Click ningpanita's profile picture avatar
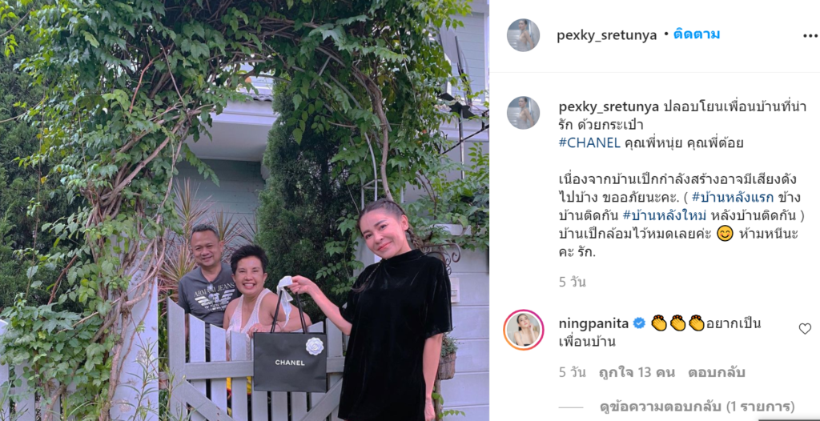Screen dimensions: 820x421 point(524,330)
